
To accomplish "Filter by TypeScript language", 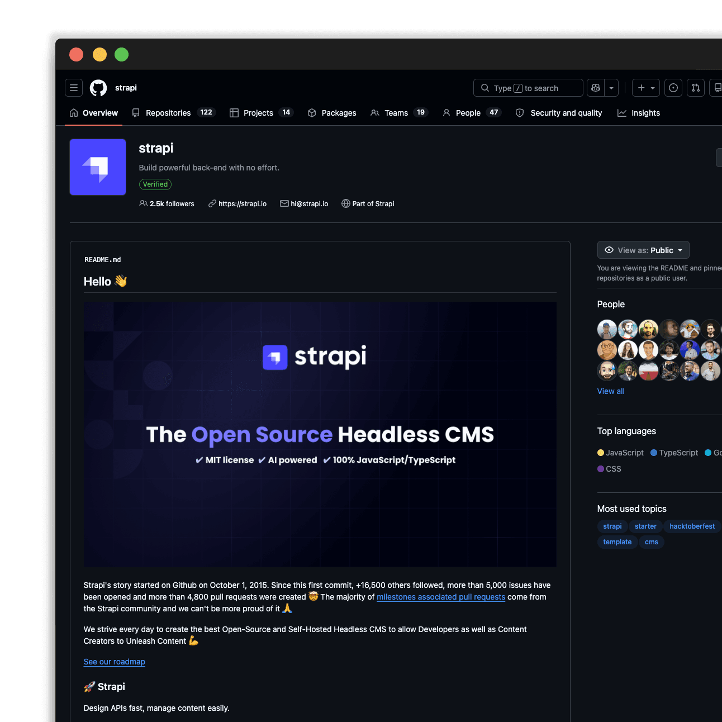I will click(674, 453).
